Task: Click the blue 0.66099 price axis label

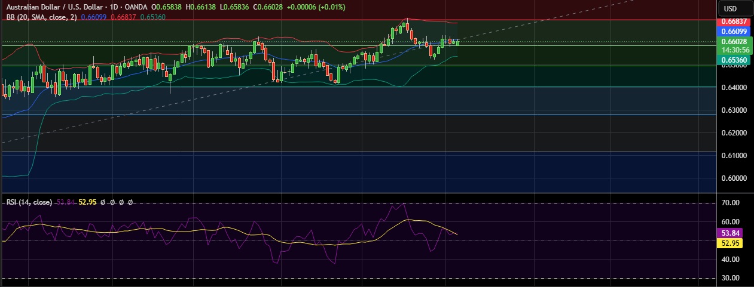Action: click(733, 31)
